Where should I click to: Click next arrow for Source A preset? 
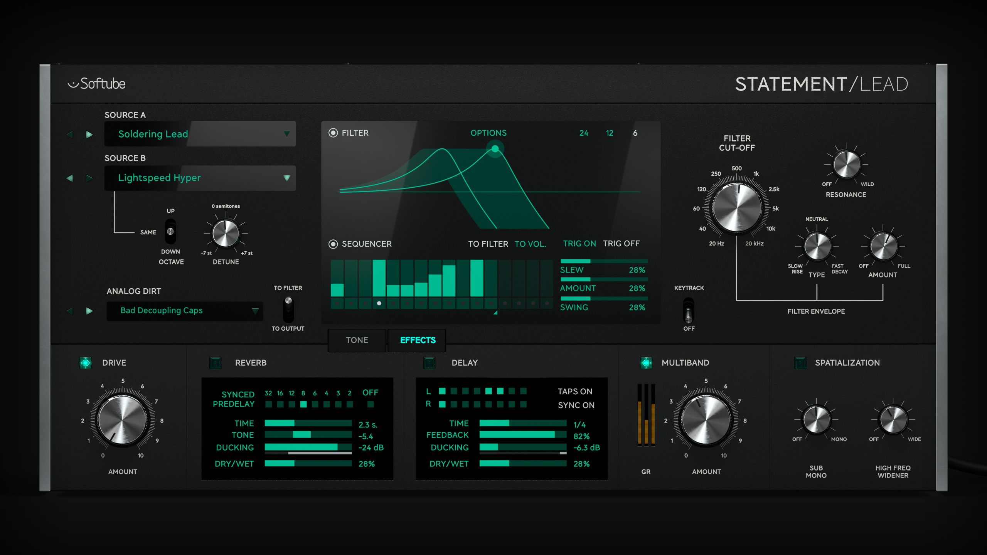click(x=89, y=135)
